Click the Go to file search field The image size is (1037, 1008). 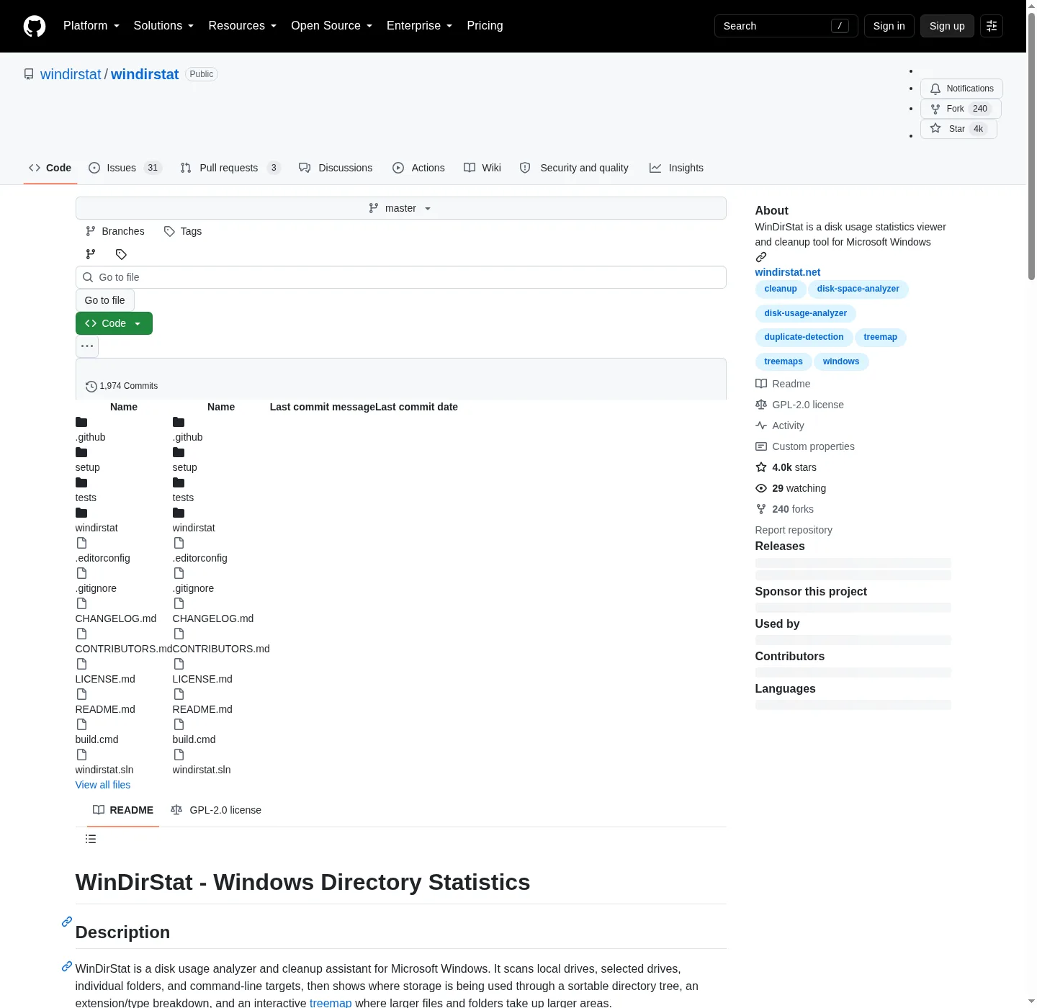coord(400,277)
